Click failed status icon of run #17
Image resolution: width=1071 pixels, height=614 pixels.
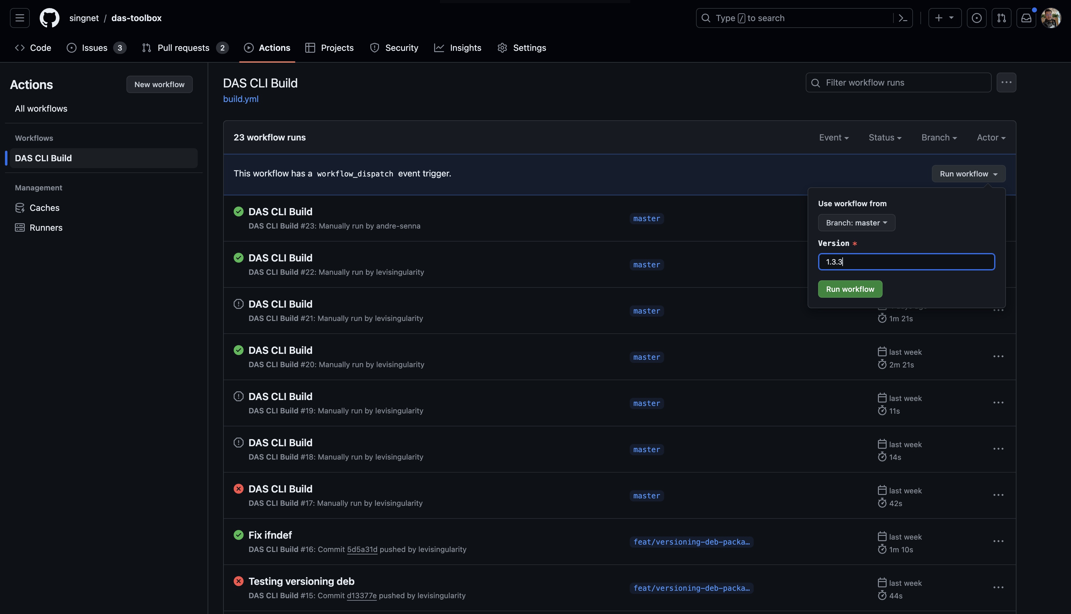coord(239,489)
